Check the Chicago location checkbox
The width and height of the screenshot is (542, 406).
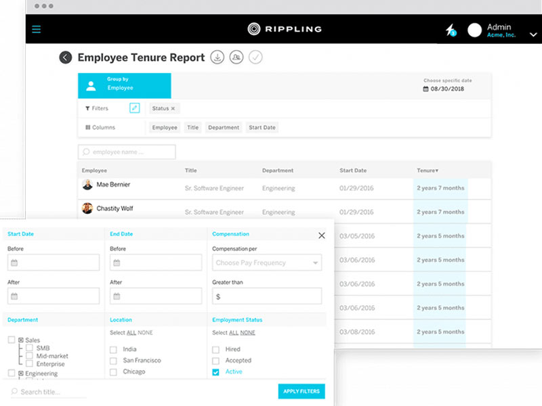(x=113, y=372)
